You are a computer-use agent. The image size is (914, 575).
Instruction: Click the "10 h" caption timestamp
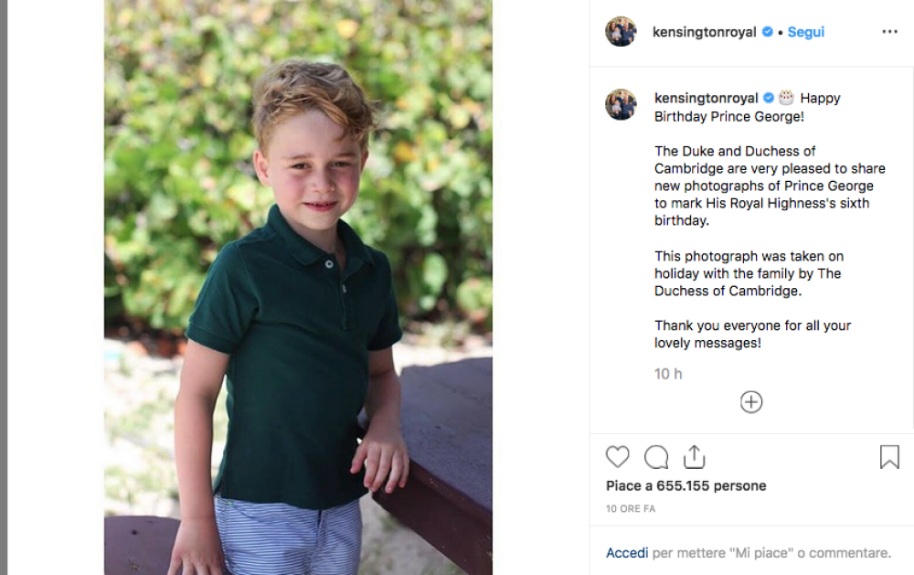point(668,374)
